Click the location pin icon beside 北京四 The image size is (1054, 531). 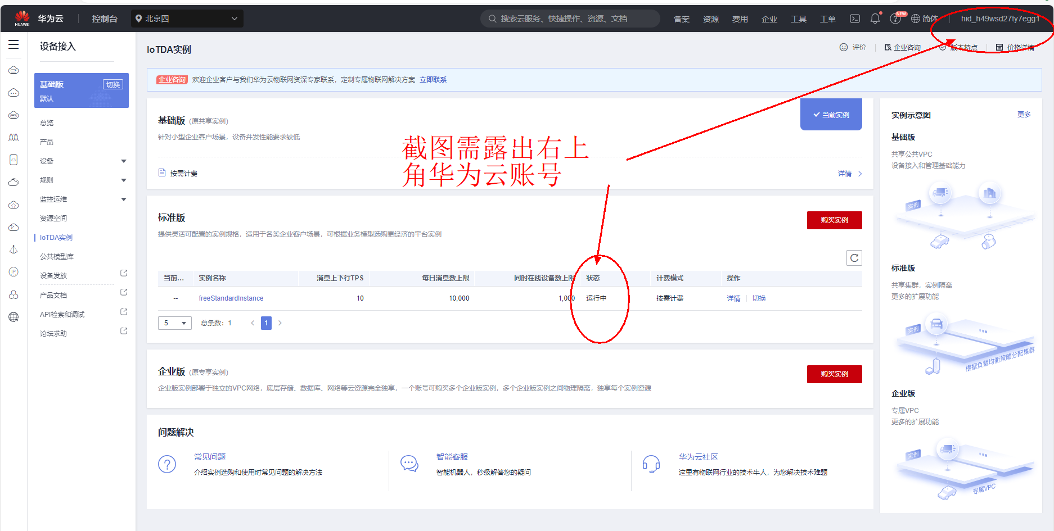coord(139,19)
